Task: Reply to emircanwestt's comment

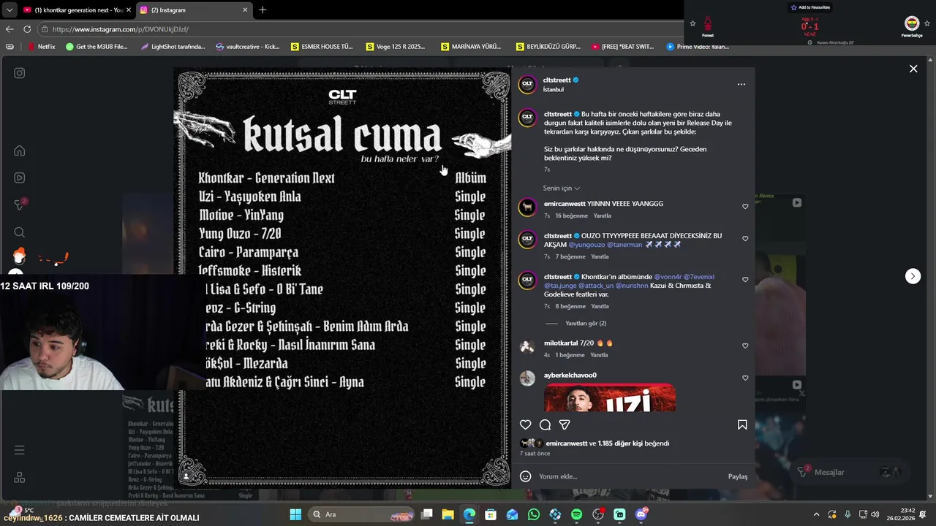Action: (x=602, y=216)
